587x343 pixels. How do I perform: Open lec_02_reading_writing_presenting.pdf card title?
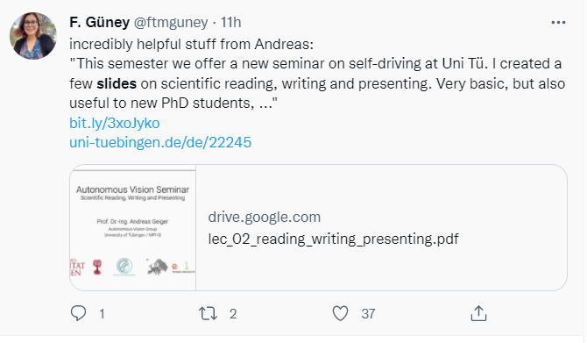click(333, 239)
